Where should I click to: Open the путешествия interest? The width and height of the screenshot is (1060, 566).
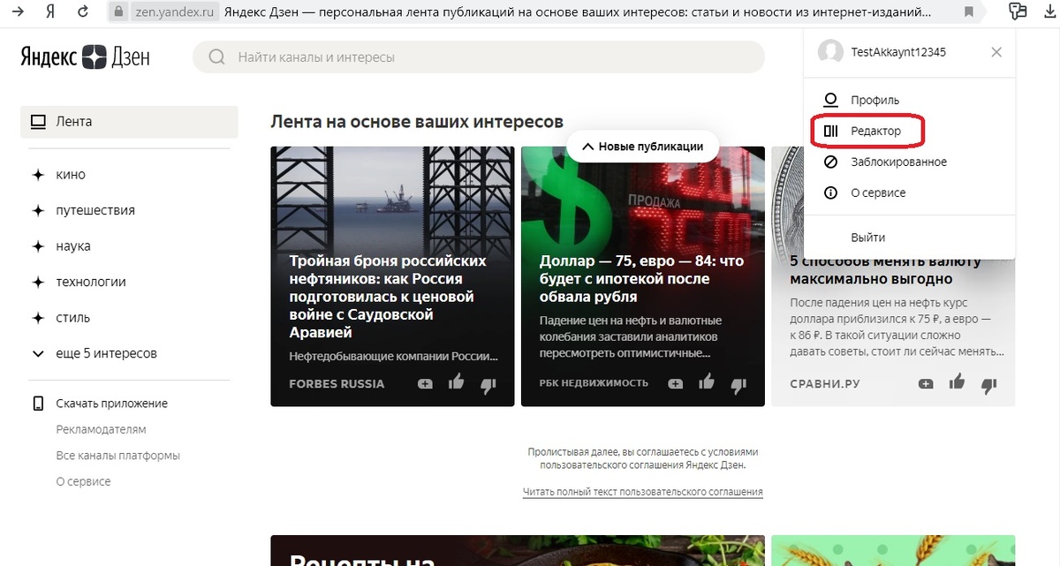pos(95,210)
